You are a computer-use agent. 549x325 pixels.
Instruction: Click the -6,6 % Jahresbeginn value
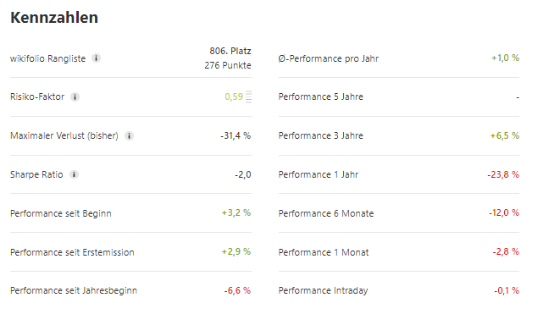(x=237, y=290)
